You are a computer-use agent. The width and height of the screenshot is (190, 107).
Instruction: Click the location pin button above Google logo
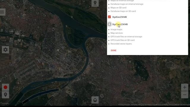point(5,95)
